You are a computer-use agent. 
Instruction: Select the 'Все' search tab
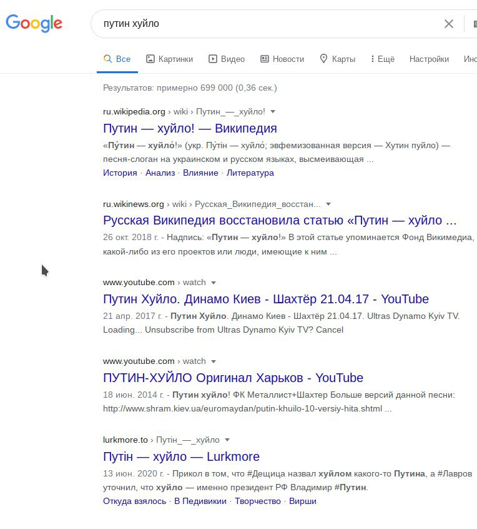(117, 59)
